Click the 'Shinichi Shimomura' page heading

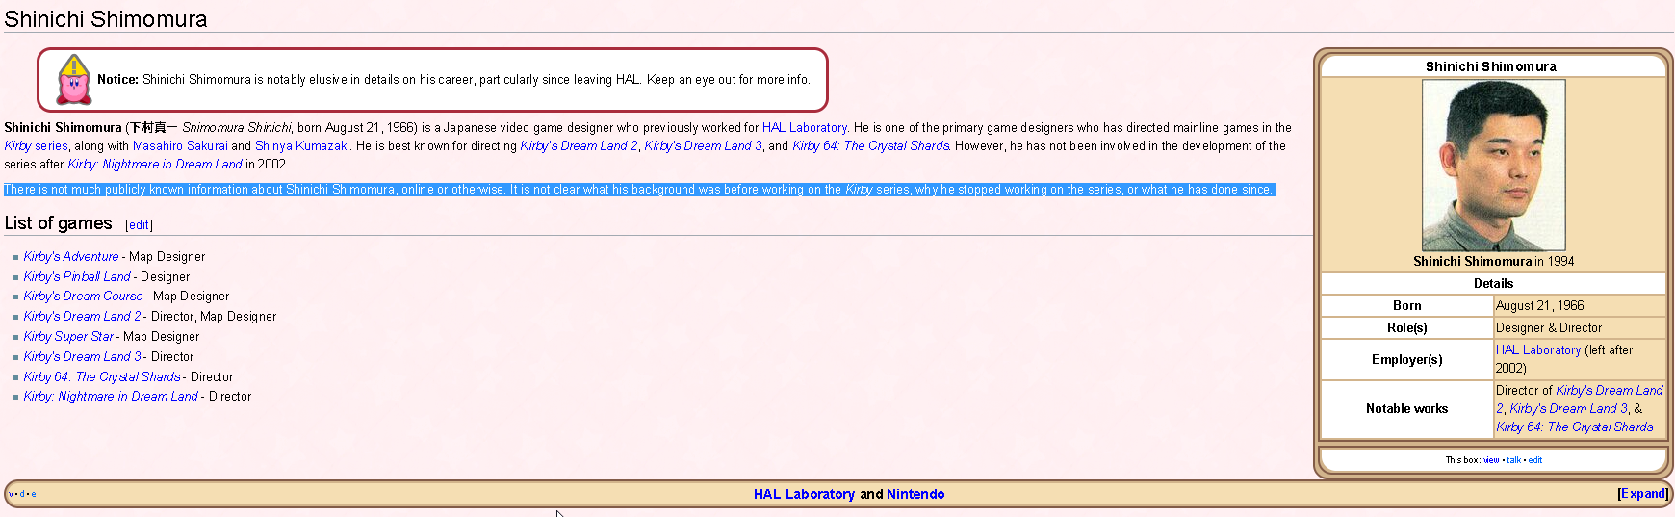[106, 18]
